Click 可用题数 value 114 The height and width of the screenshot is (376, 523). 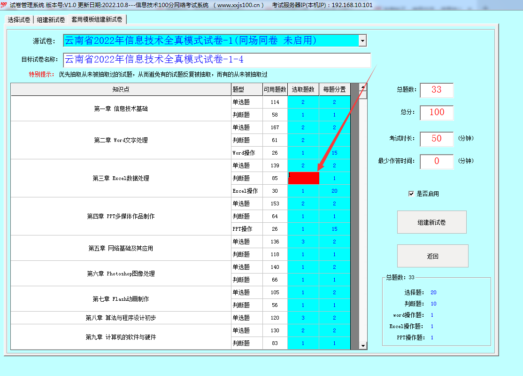275,102
